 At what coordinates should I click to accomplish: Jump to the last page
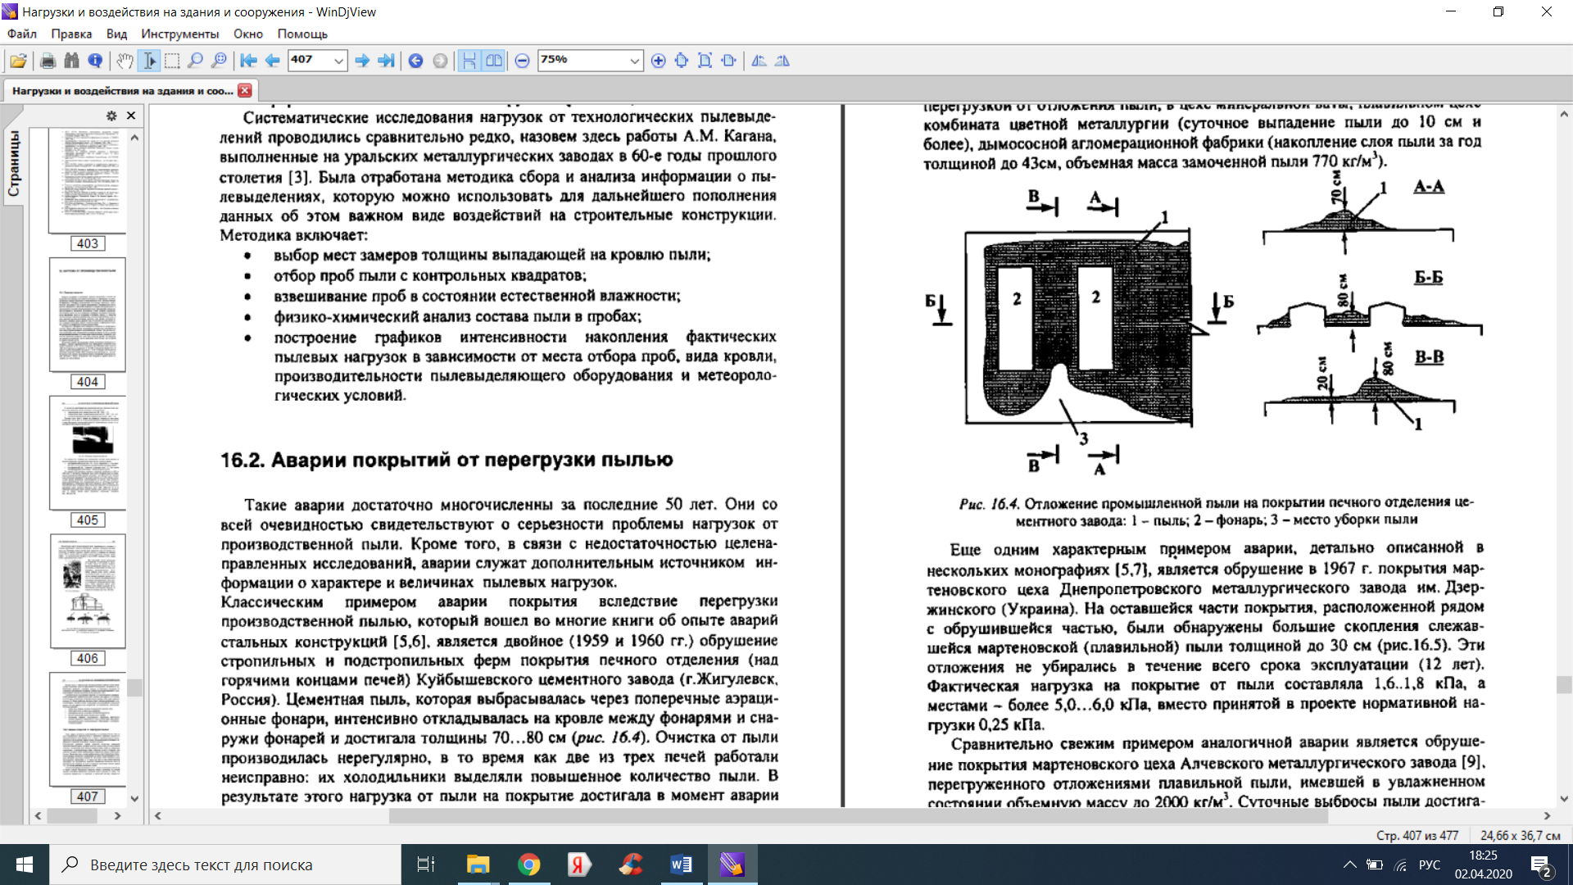(x=386, y=61)
